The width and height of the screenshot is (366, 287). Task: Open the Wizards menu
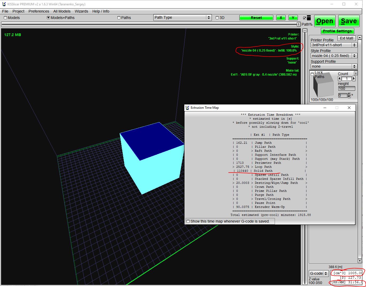[81, 11]
